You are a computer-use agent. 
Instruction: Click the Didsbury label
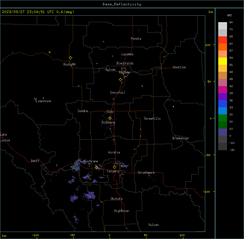tap(108, 122)
